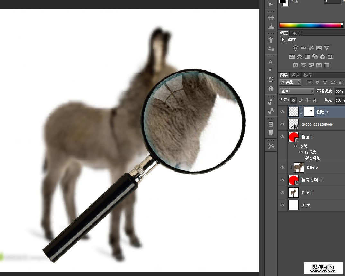This screenshot has height=276, width=345.
Task: Add a Levels adjustment layer
Action: click(x=303, y=48)
